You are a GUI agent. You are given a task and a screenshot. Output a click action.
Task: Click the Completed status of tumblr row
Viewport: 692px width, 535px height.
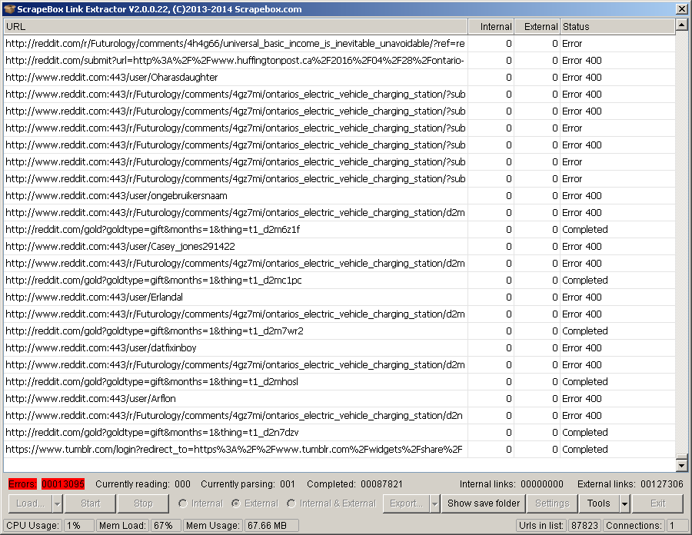[x=585, y=450]
